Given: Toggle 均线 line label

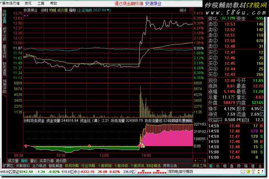Looking at the screenshot, I should (x=53, y=10).
